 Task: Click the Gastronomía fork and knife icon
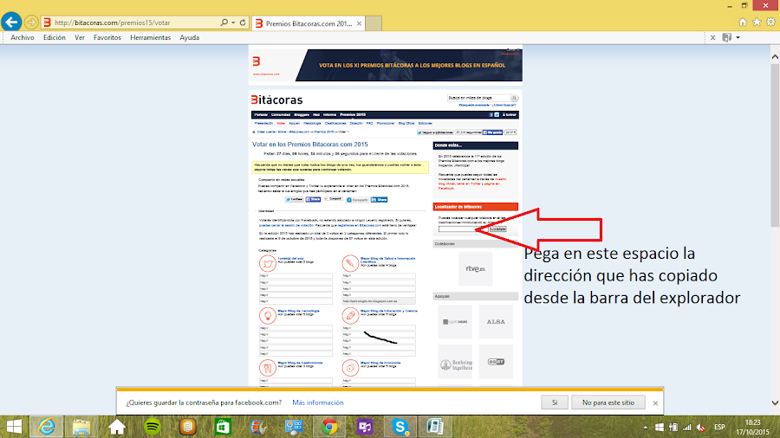(x=268, y=368)
